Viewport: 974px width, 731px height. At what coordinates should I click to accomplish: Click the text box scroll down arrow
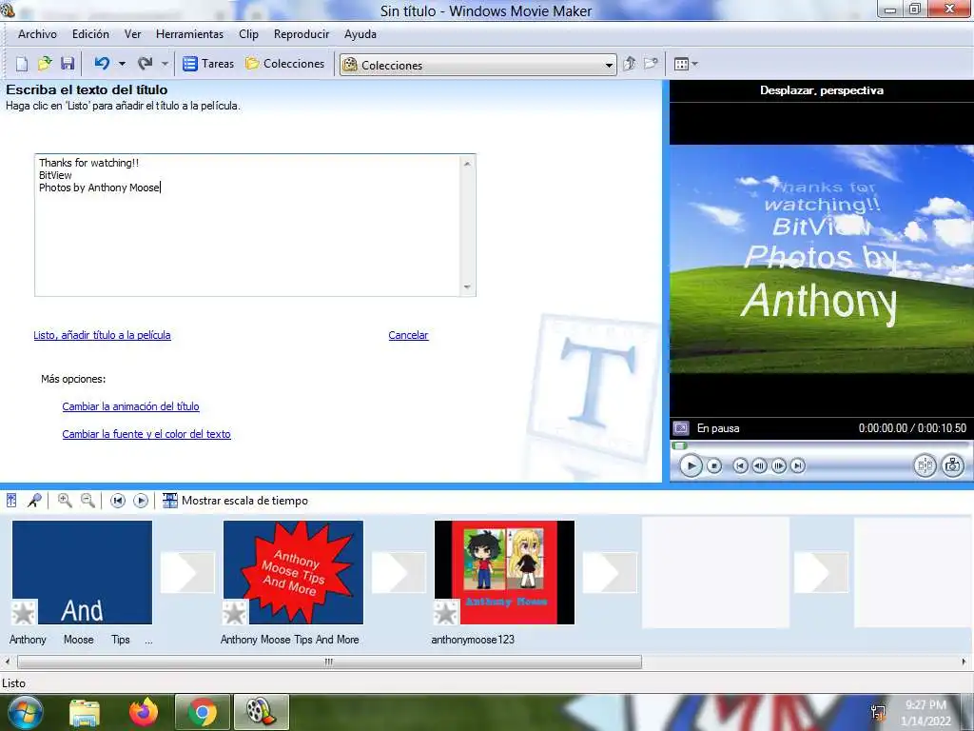pos(467,287)
